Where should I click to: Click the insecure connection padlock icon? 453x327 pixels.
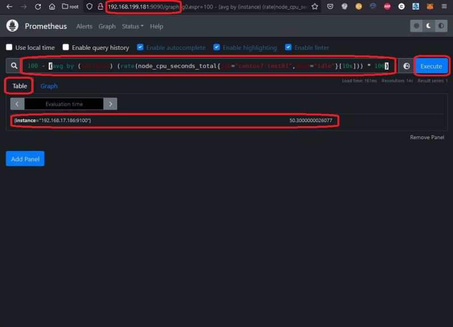tap(100, 6)
